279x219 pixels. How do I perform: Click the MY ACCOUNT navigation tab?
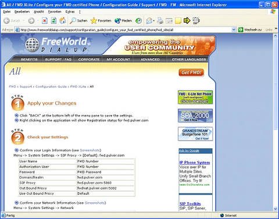point(118,59)
